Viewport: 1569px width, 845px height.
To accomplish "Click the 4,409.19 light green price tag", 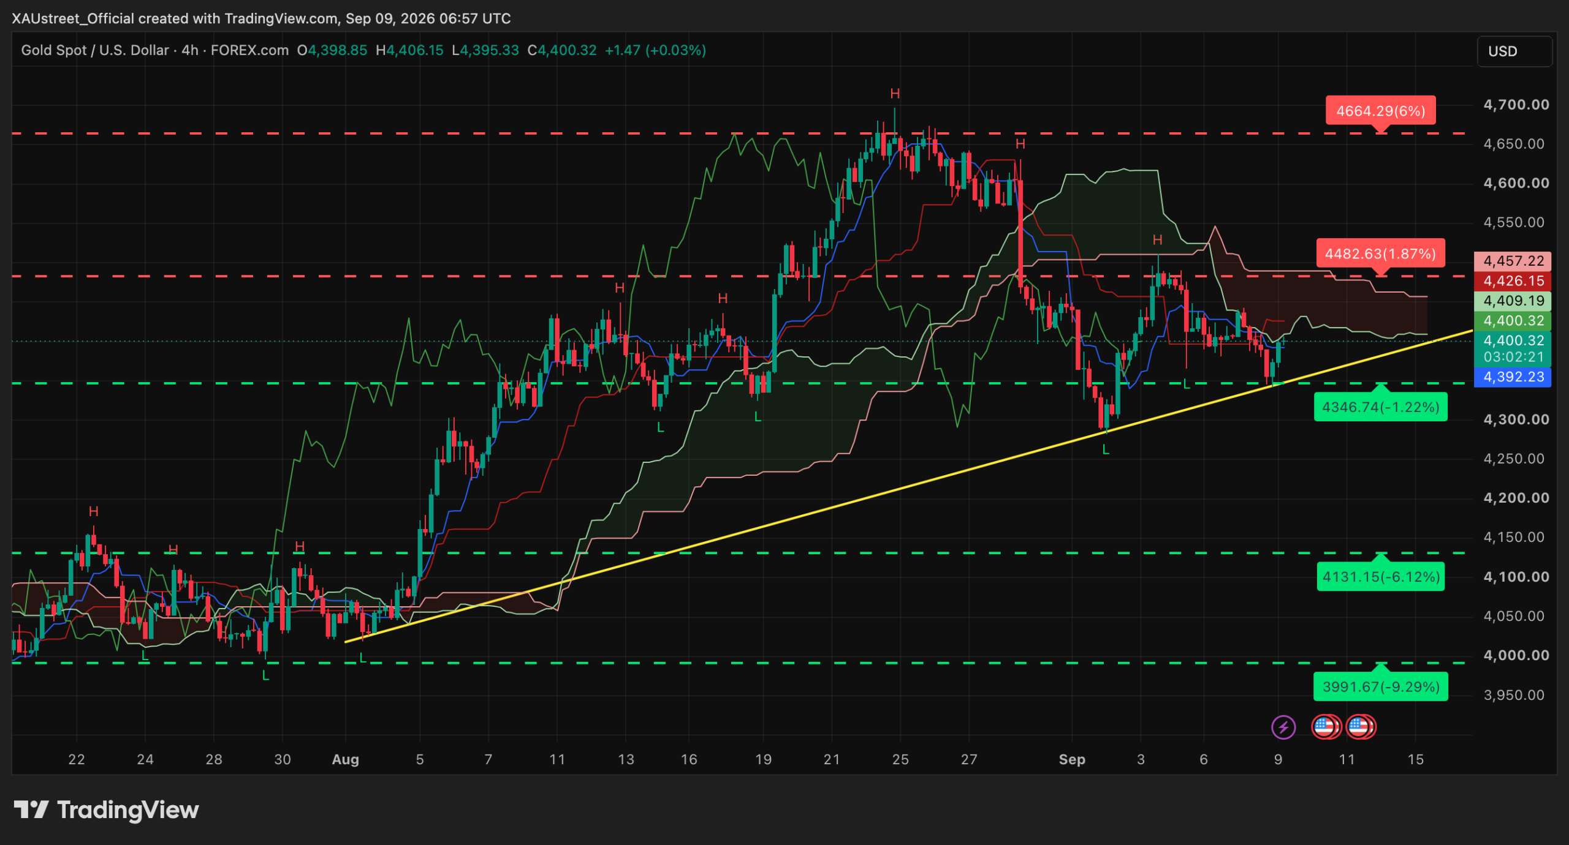I will coord(1513,301).
